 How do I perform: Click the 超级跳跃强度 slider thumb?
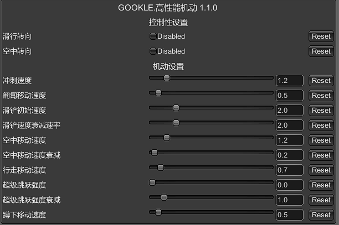pyautogui.click(x=152, y=182)
